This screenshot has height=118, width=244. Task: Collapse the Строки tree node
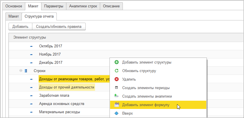pyautogui.click(x=21, y=71)
